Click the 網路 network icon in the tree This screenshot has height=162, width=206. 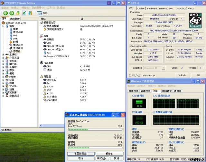7,73
